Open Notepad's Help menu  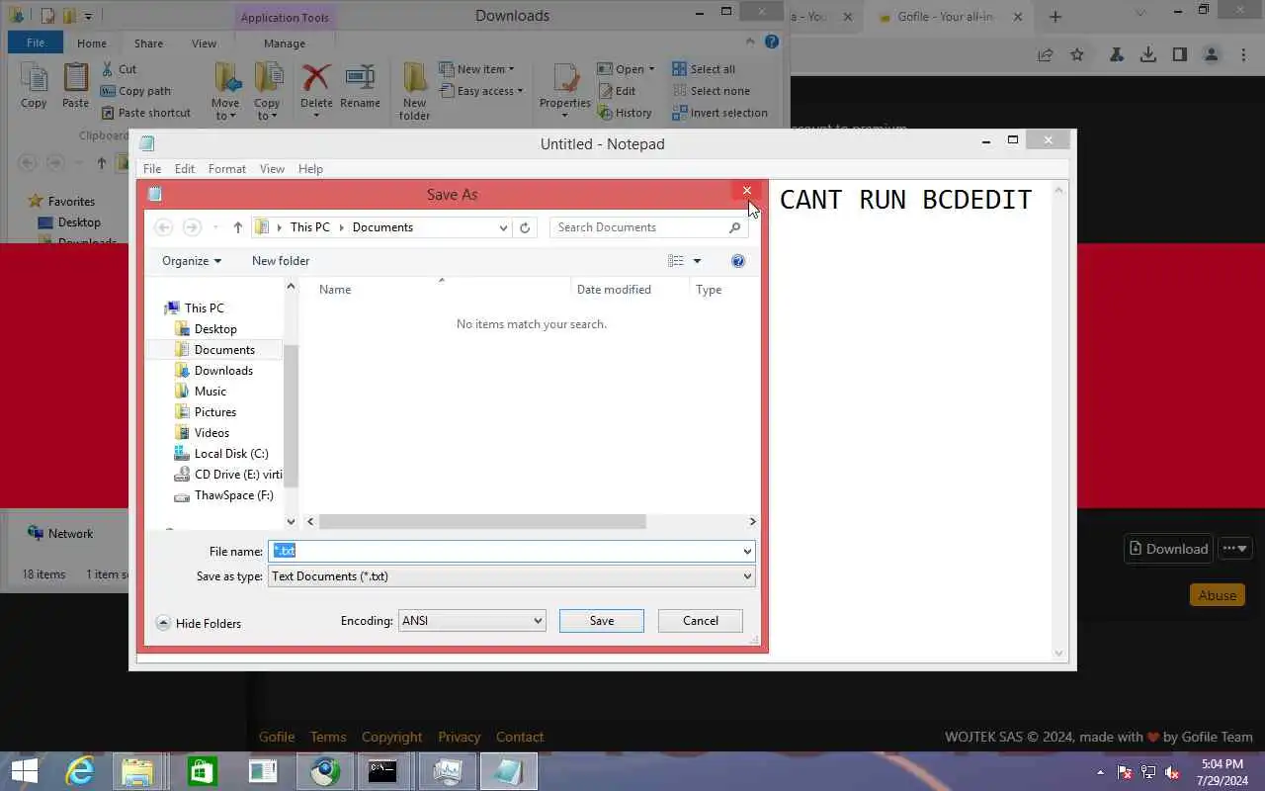pyautogui.click(x=310, y=169)
